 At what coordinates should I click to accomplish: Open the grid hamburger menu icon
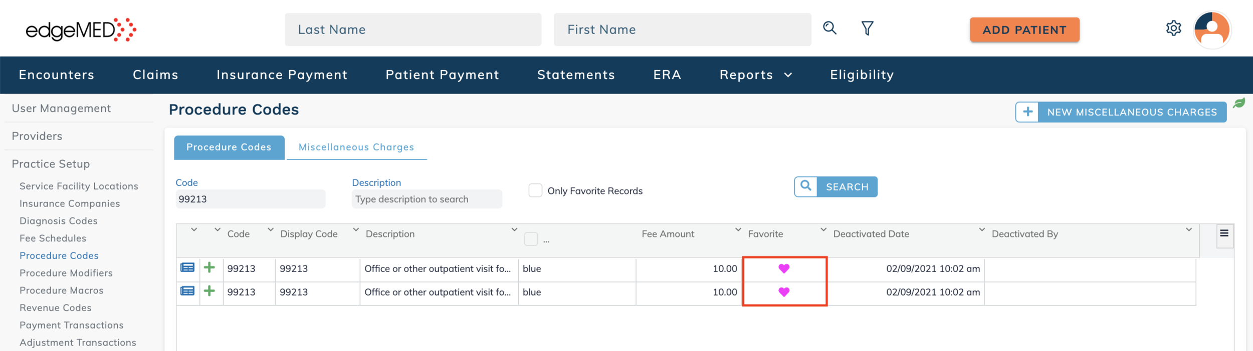pos(1224,233)
